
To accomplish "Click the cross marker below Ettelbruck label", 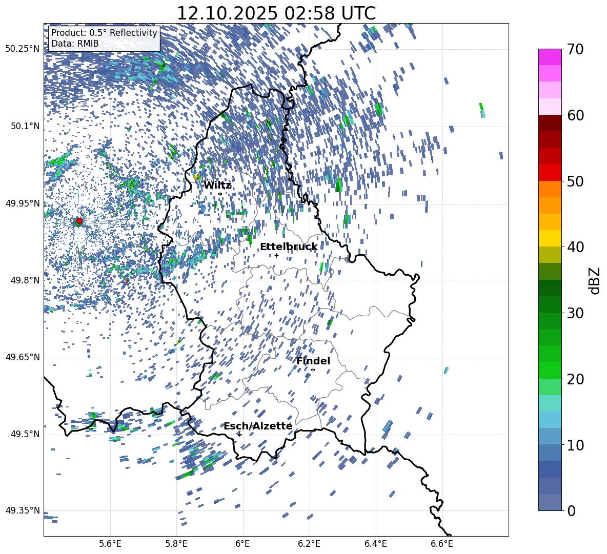I will pyautogui.click(x=276, y=255).
